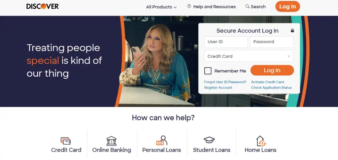Click the Student Loans graduation cap icon
This screenshot has width=338, height=160.
[209, 140]
